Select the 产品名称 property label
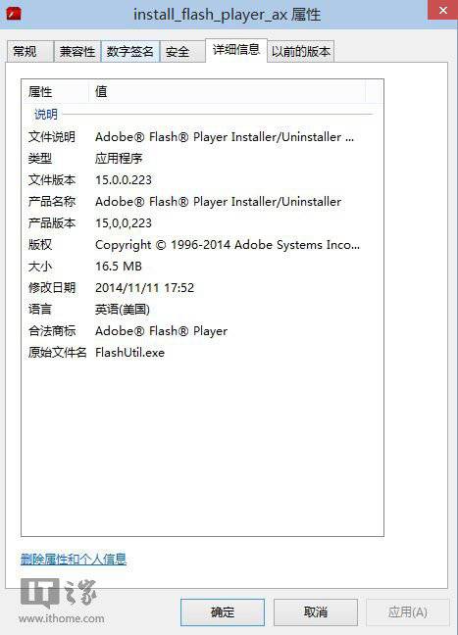 point(52,201)
